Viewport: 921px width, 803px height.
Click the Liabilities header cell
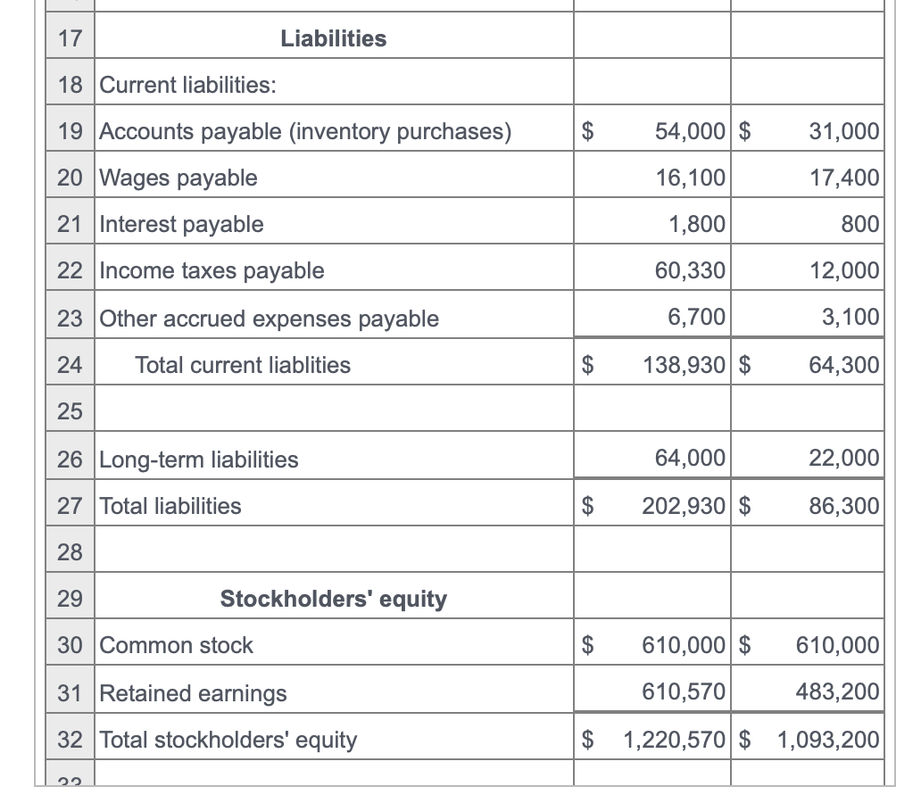[x=333, y=38]
